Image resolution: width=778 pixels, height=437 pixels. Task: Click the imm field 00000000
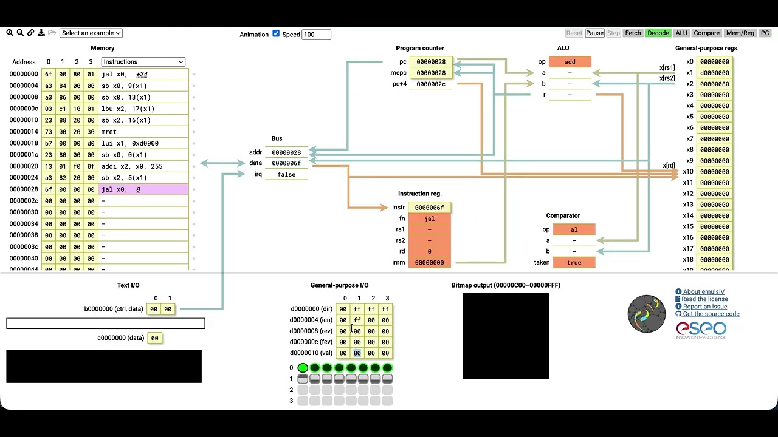[430, 263]
